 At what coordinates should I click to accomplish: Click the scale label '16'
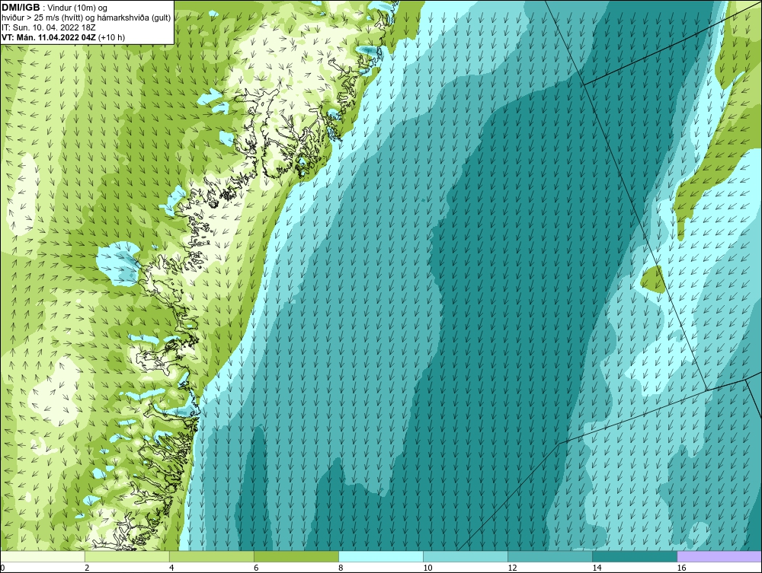681,568
